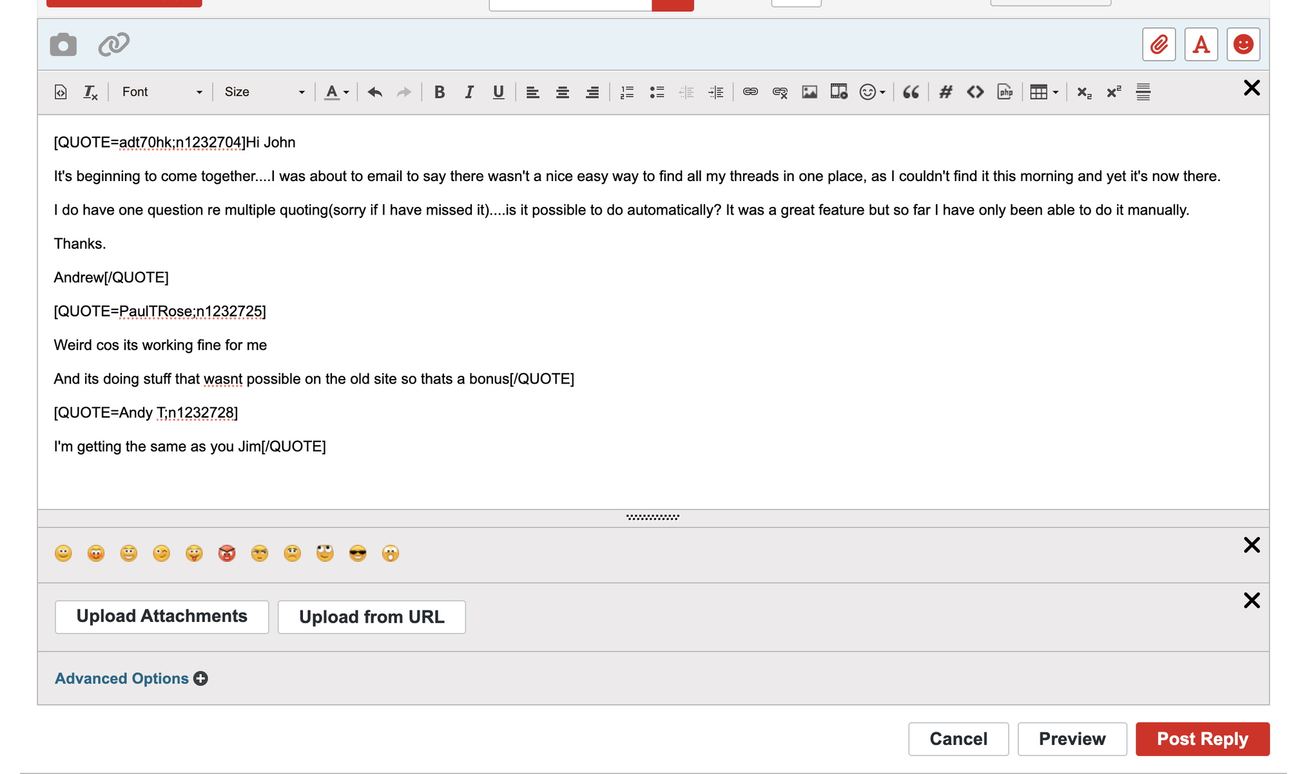Viewport: 1289px width, 774px height.
Task: Click the camera insert photo icon
Action: coord(63,44)
